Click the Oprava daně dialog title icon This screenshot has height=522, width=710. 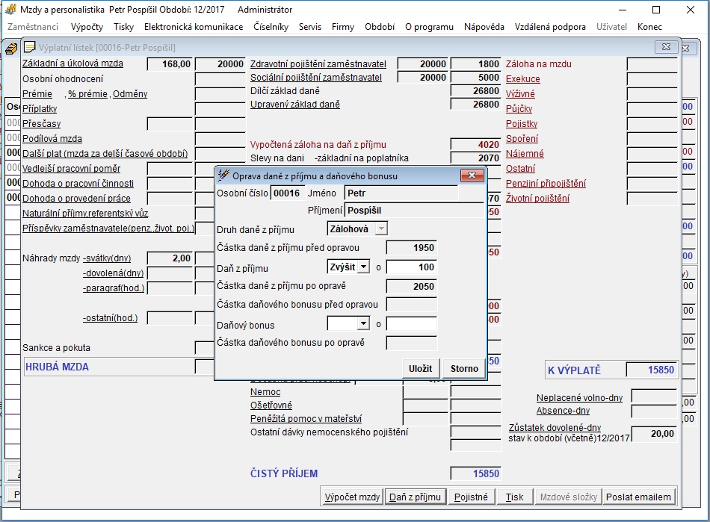coord(223,175)
